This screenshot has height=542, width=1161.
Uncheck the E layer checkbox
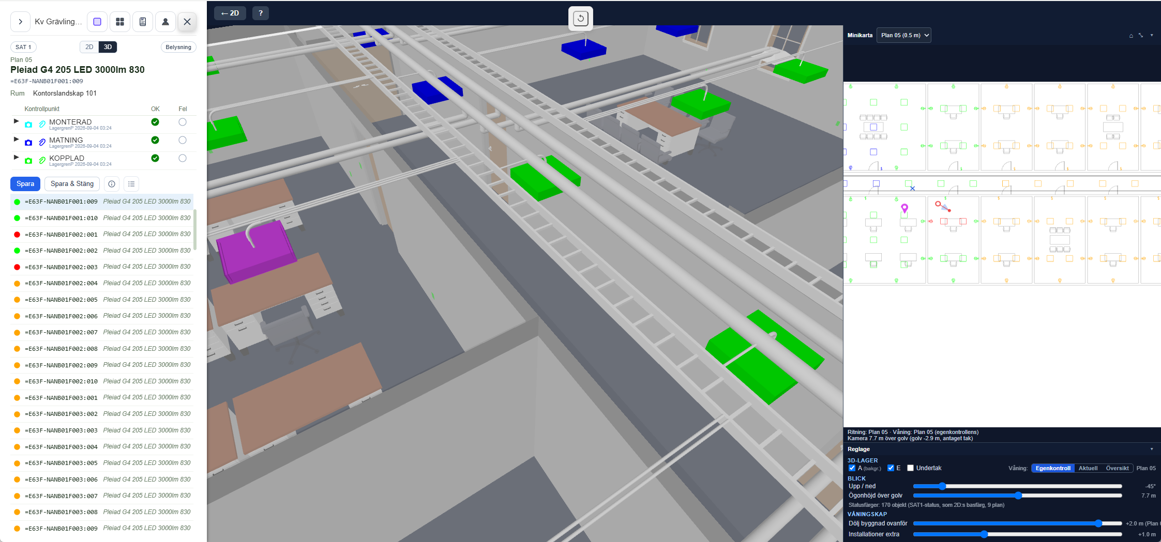click(891, 468)
